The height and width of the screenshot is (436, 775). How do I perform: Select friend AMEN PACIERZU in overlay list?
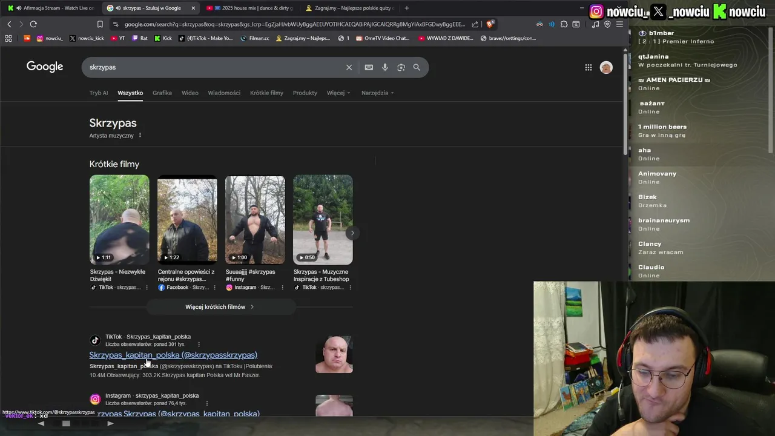click(x=673, y=84)
